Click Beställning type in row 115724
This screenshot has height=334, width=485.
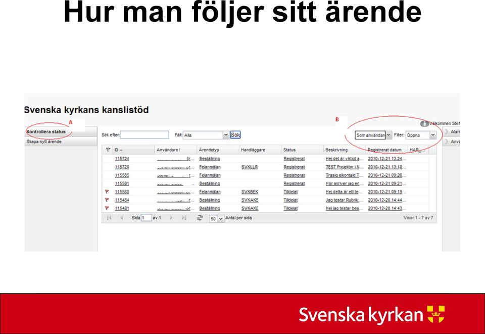tap(209, 159)
